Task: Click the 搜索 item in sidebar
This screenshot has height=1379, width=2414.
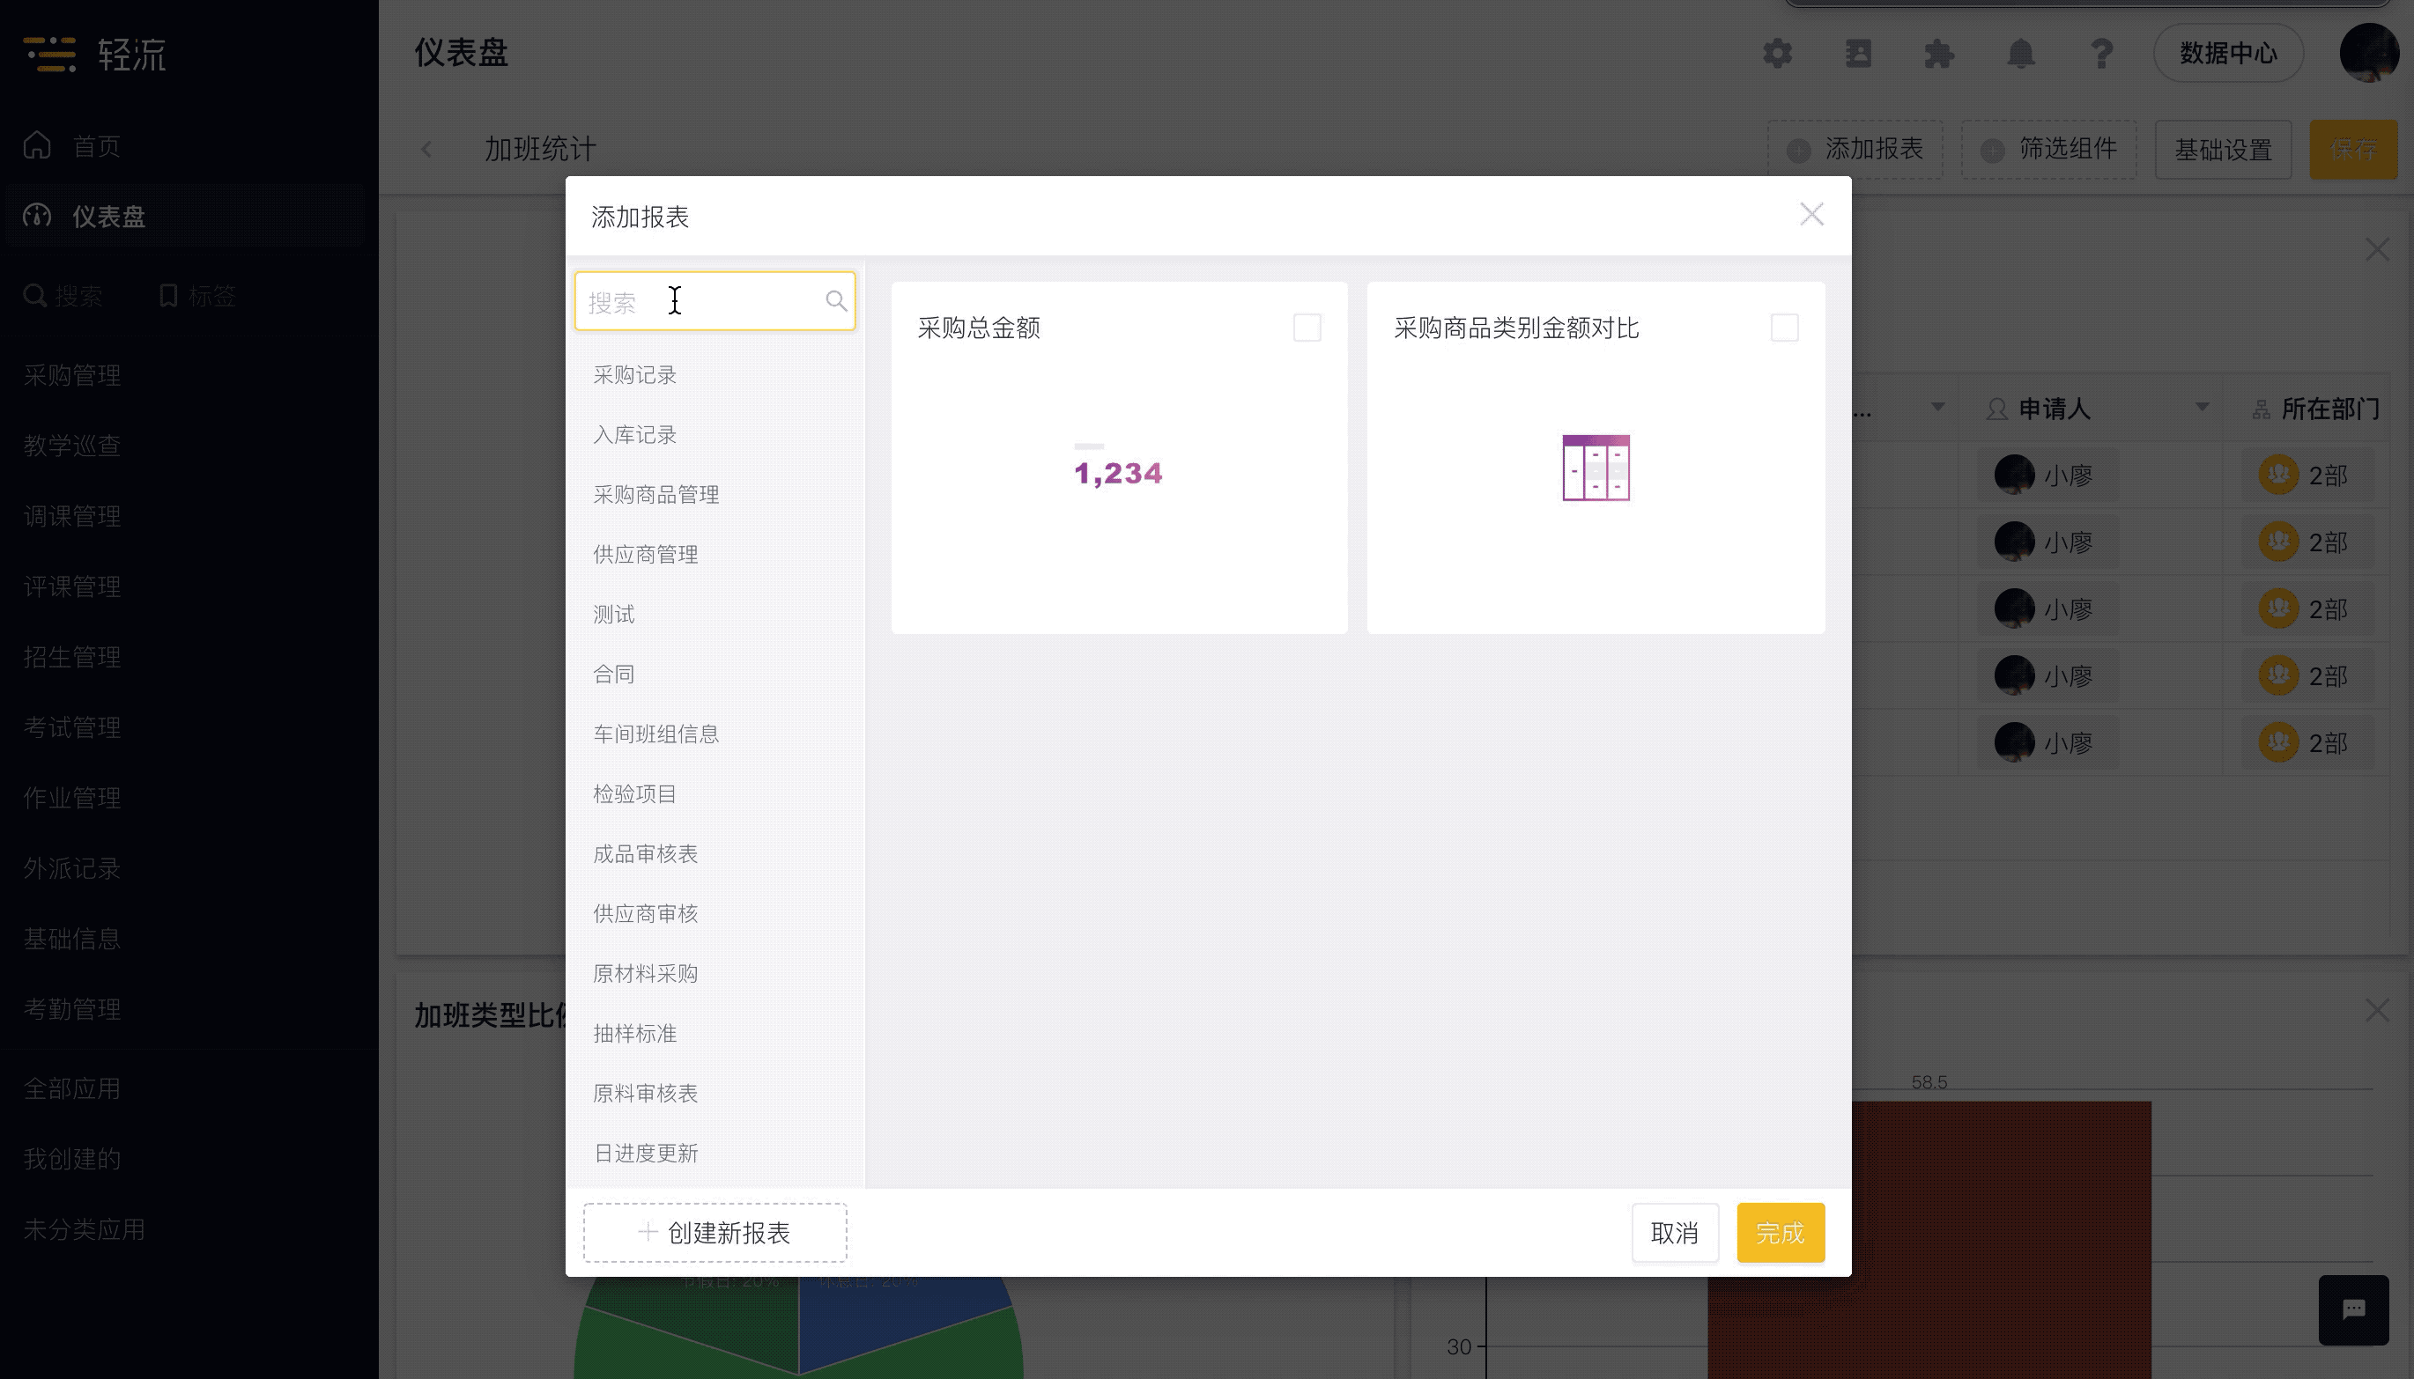Action: (x=63, y=297)
